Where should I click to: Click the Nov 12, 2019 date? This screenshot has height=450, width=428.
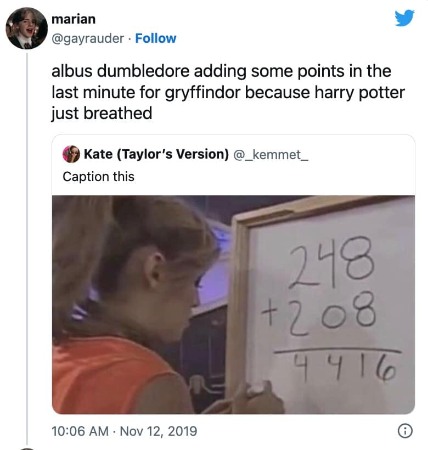click(x=159, y=431)
